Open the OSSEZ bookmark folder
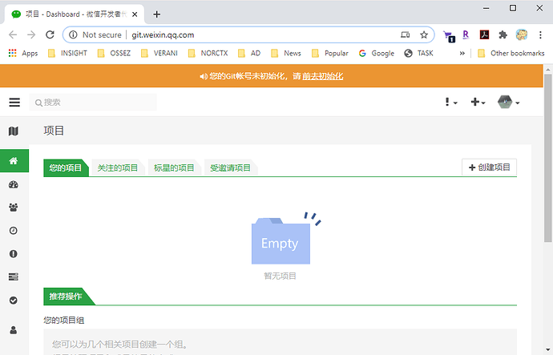This screenshot has height=355, width=553. click(115, 53)
